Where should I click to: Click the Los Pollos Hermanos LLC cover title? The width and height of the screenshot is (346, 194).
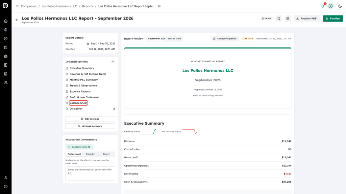point(208,70)
